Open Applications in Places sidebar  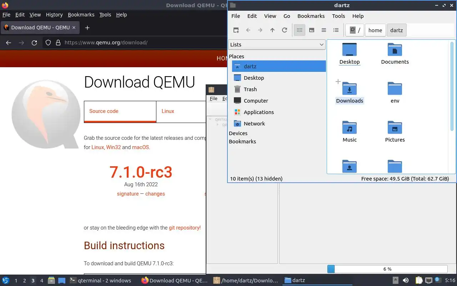click(279, 112)
